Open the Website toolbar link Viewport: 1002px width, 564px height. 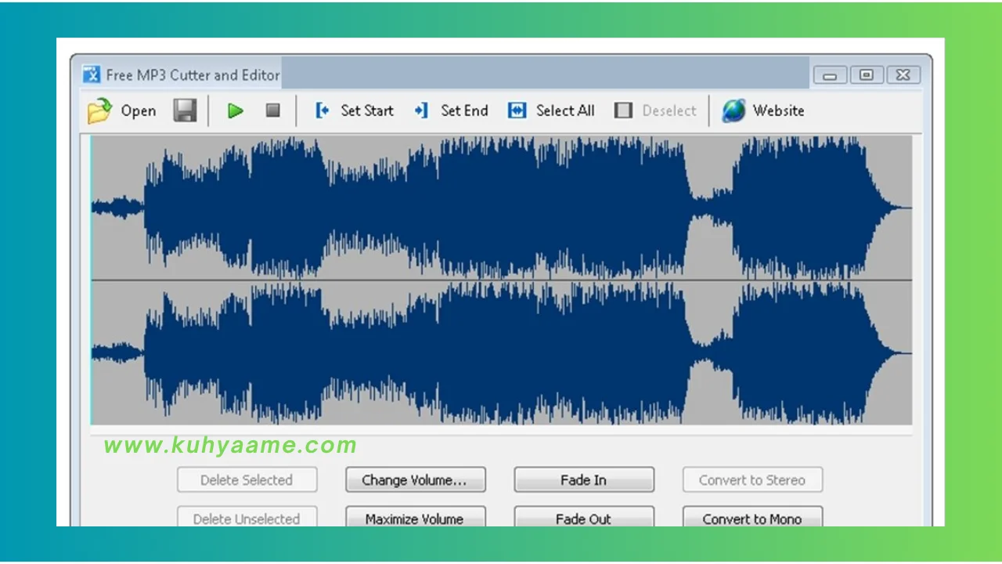click(x=778, y=110)
